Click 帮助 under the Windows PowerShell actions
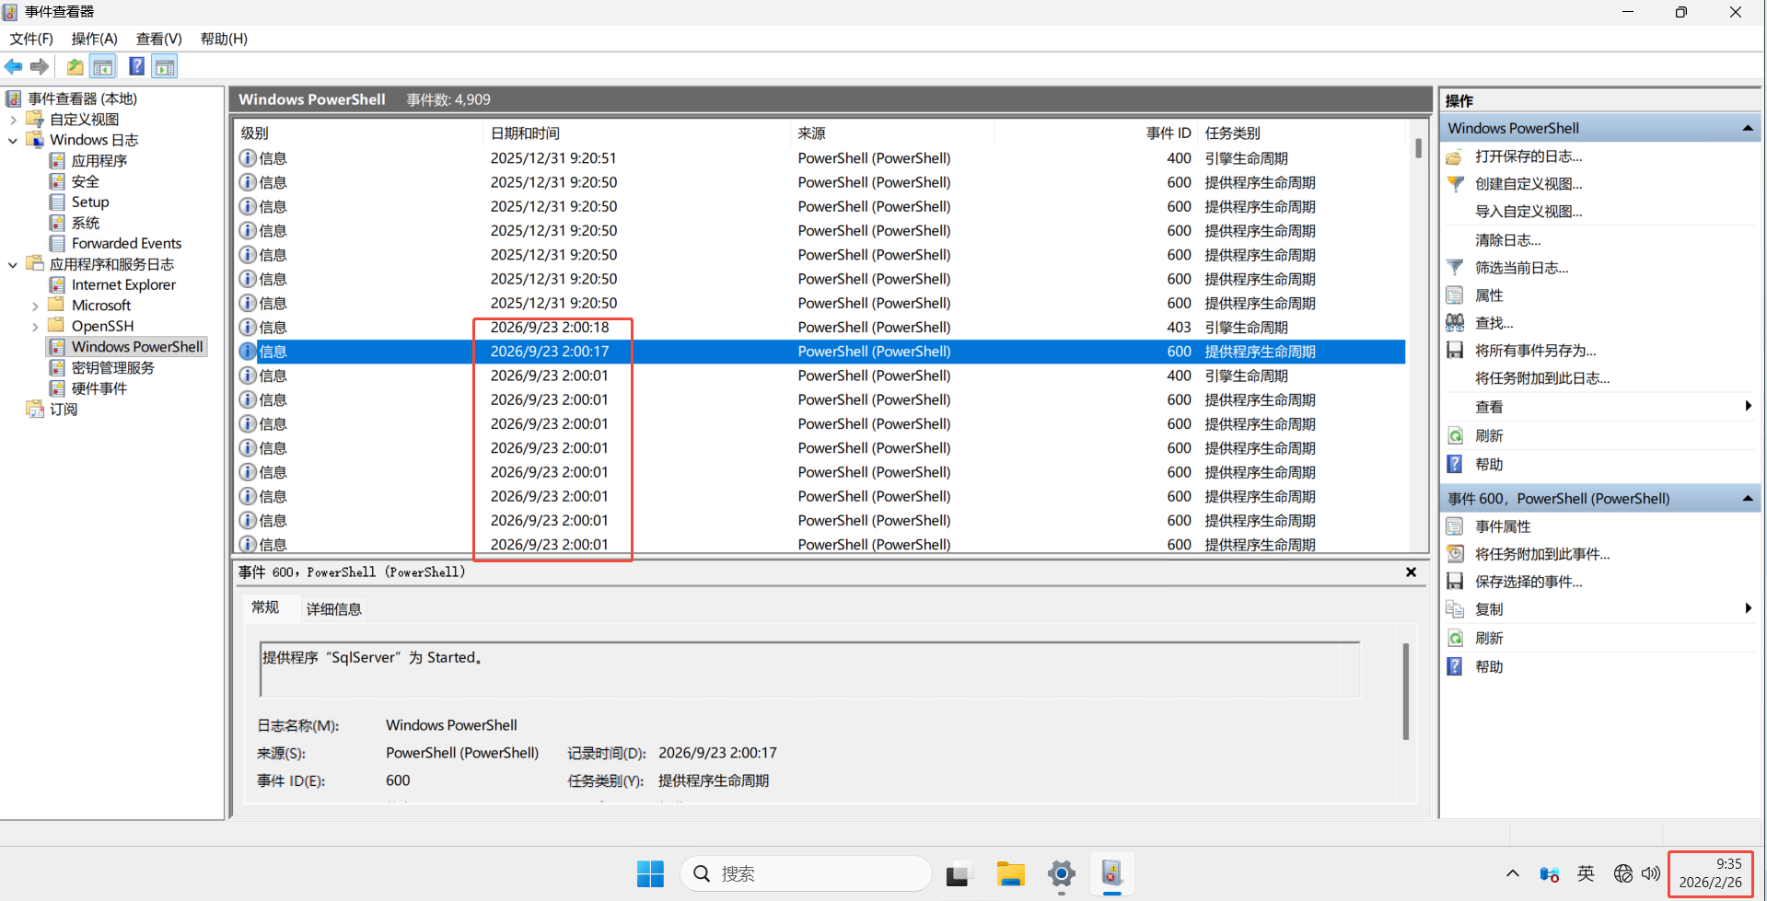Viewport: 1767px width, 901px height. [1489, 465]
